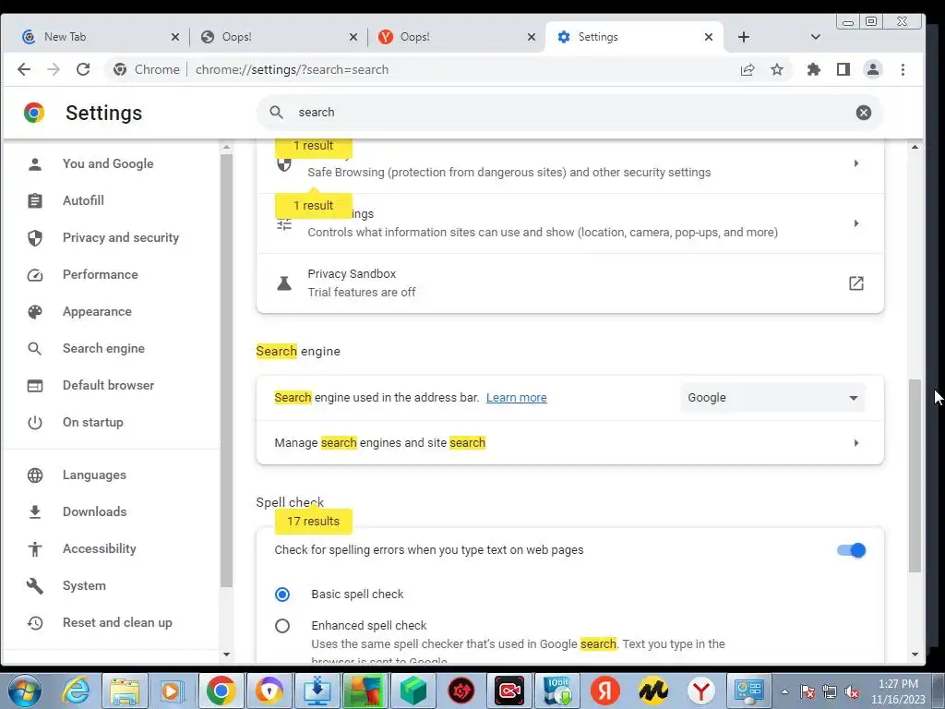Click in the settings search input field
Image resolution: width=945 pixels, height=709 pixels.
[x=569, y=112]
